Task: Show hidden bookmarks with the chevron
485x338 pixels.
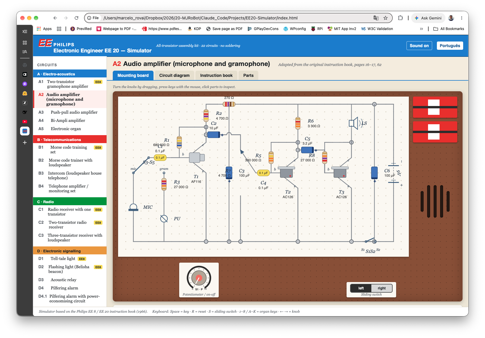Action: pyautogui.click(x=422, y=29)
